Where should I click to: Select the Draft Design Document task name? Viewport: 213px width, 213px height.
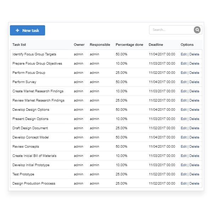[x=30, y=128]
